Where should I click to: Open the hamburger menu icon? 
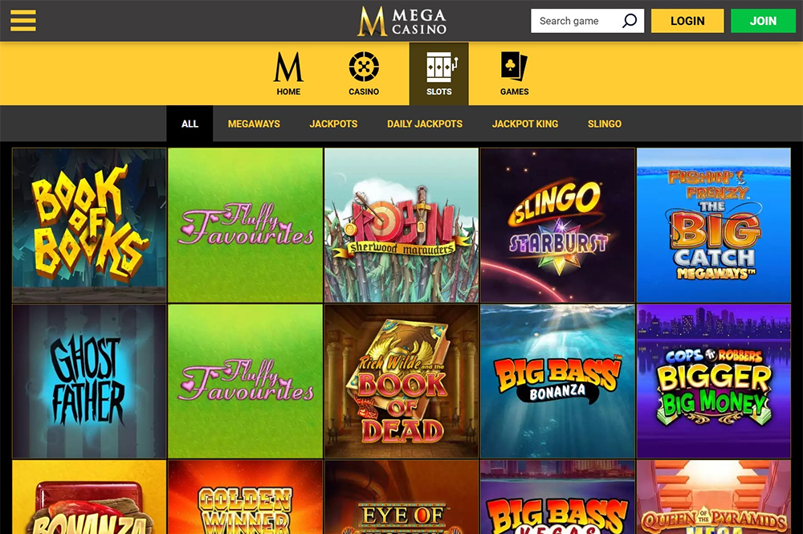[23, 21]
